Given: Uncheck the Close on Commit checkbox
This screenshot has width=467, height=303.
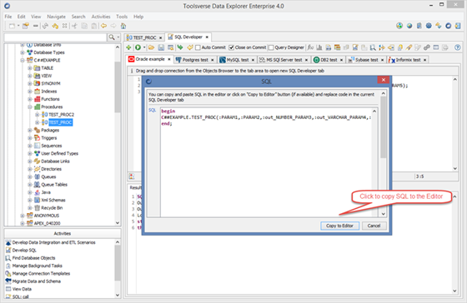Looking at the screenshot, I should (x=231, y=47).
